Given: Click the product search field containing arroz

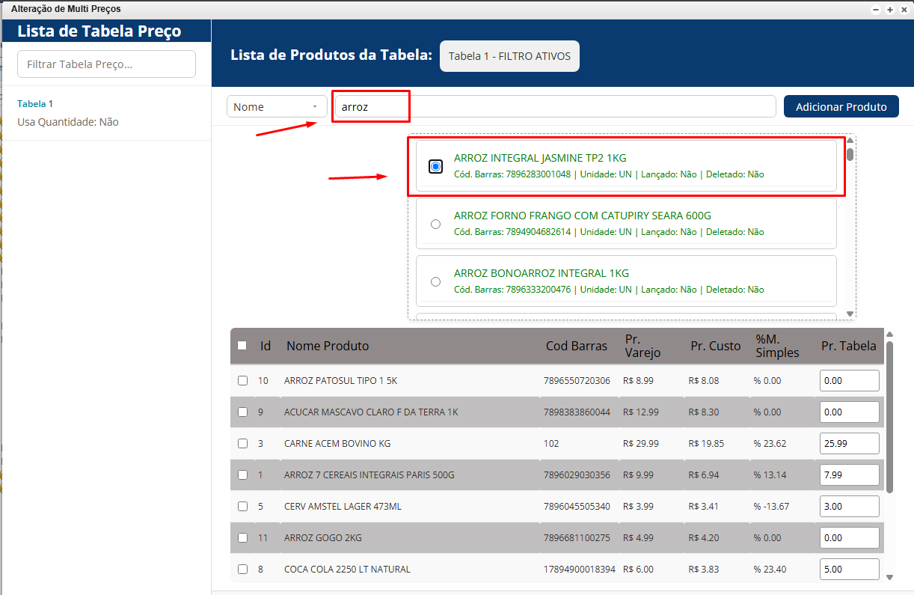Looking at the screenshot, I should click(553, 107).
